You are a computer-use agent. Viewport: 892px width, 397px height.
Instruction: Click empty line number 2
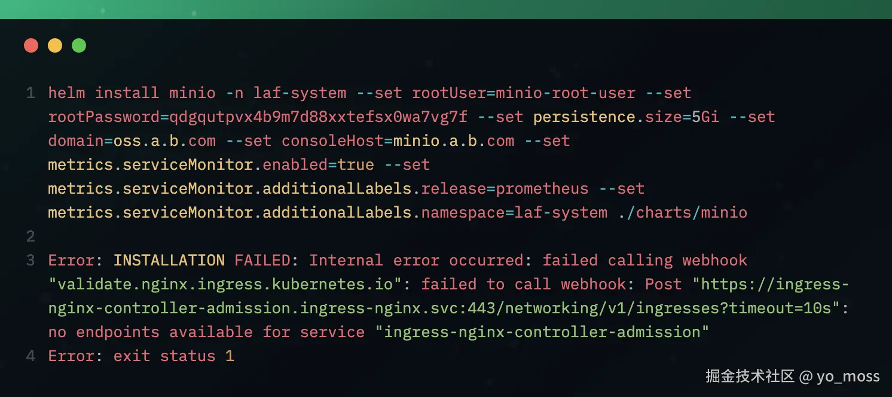(x=30, y=237)
